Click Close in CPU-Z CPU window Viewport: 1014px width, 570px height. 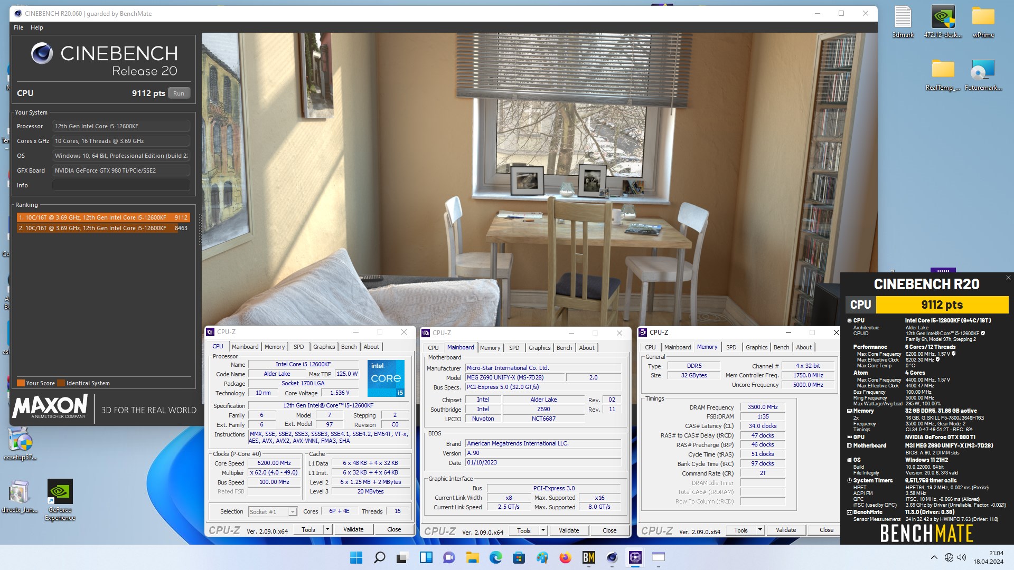tap(394, 529)
